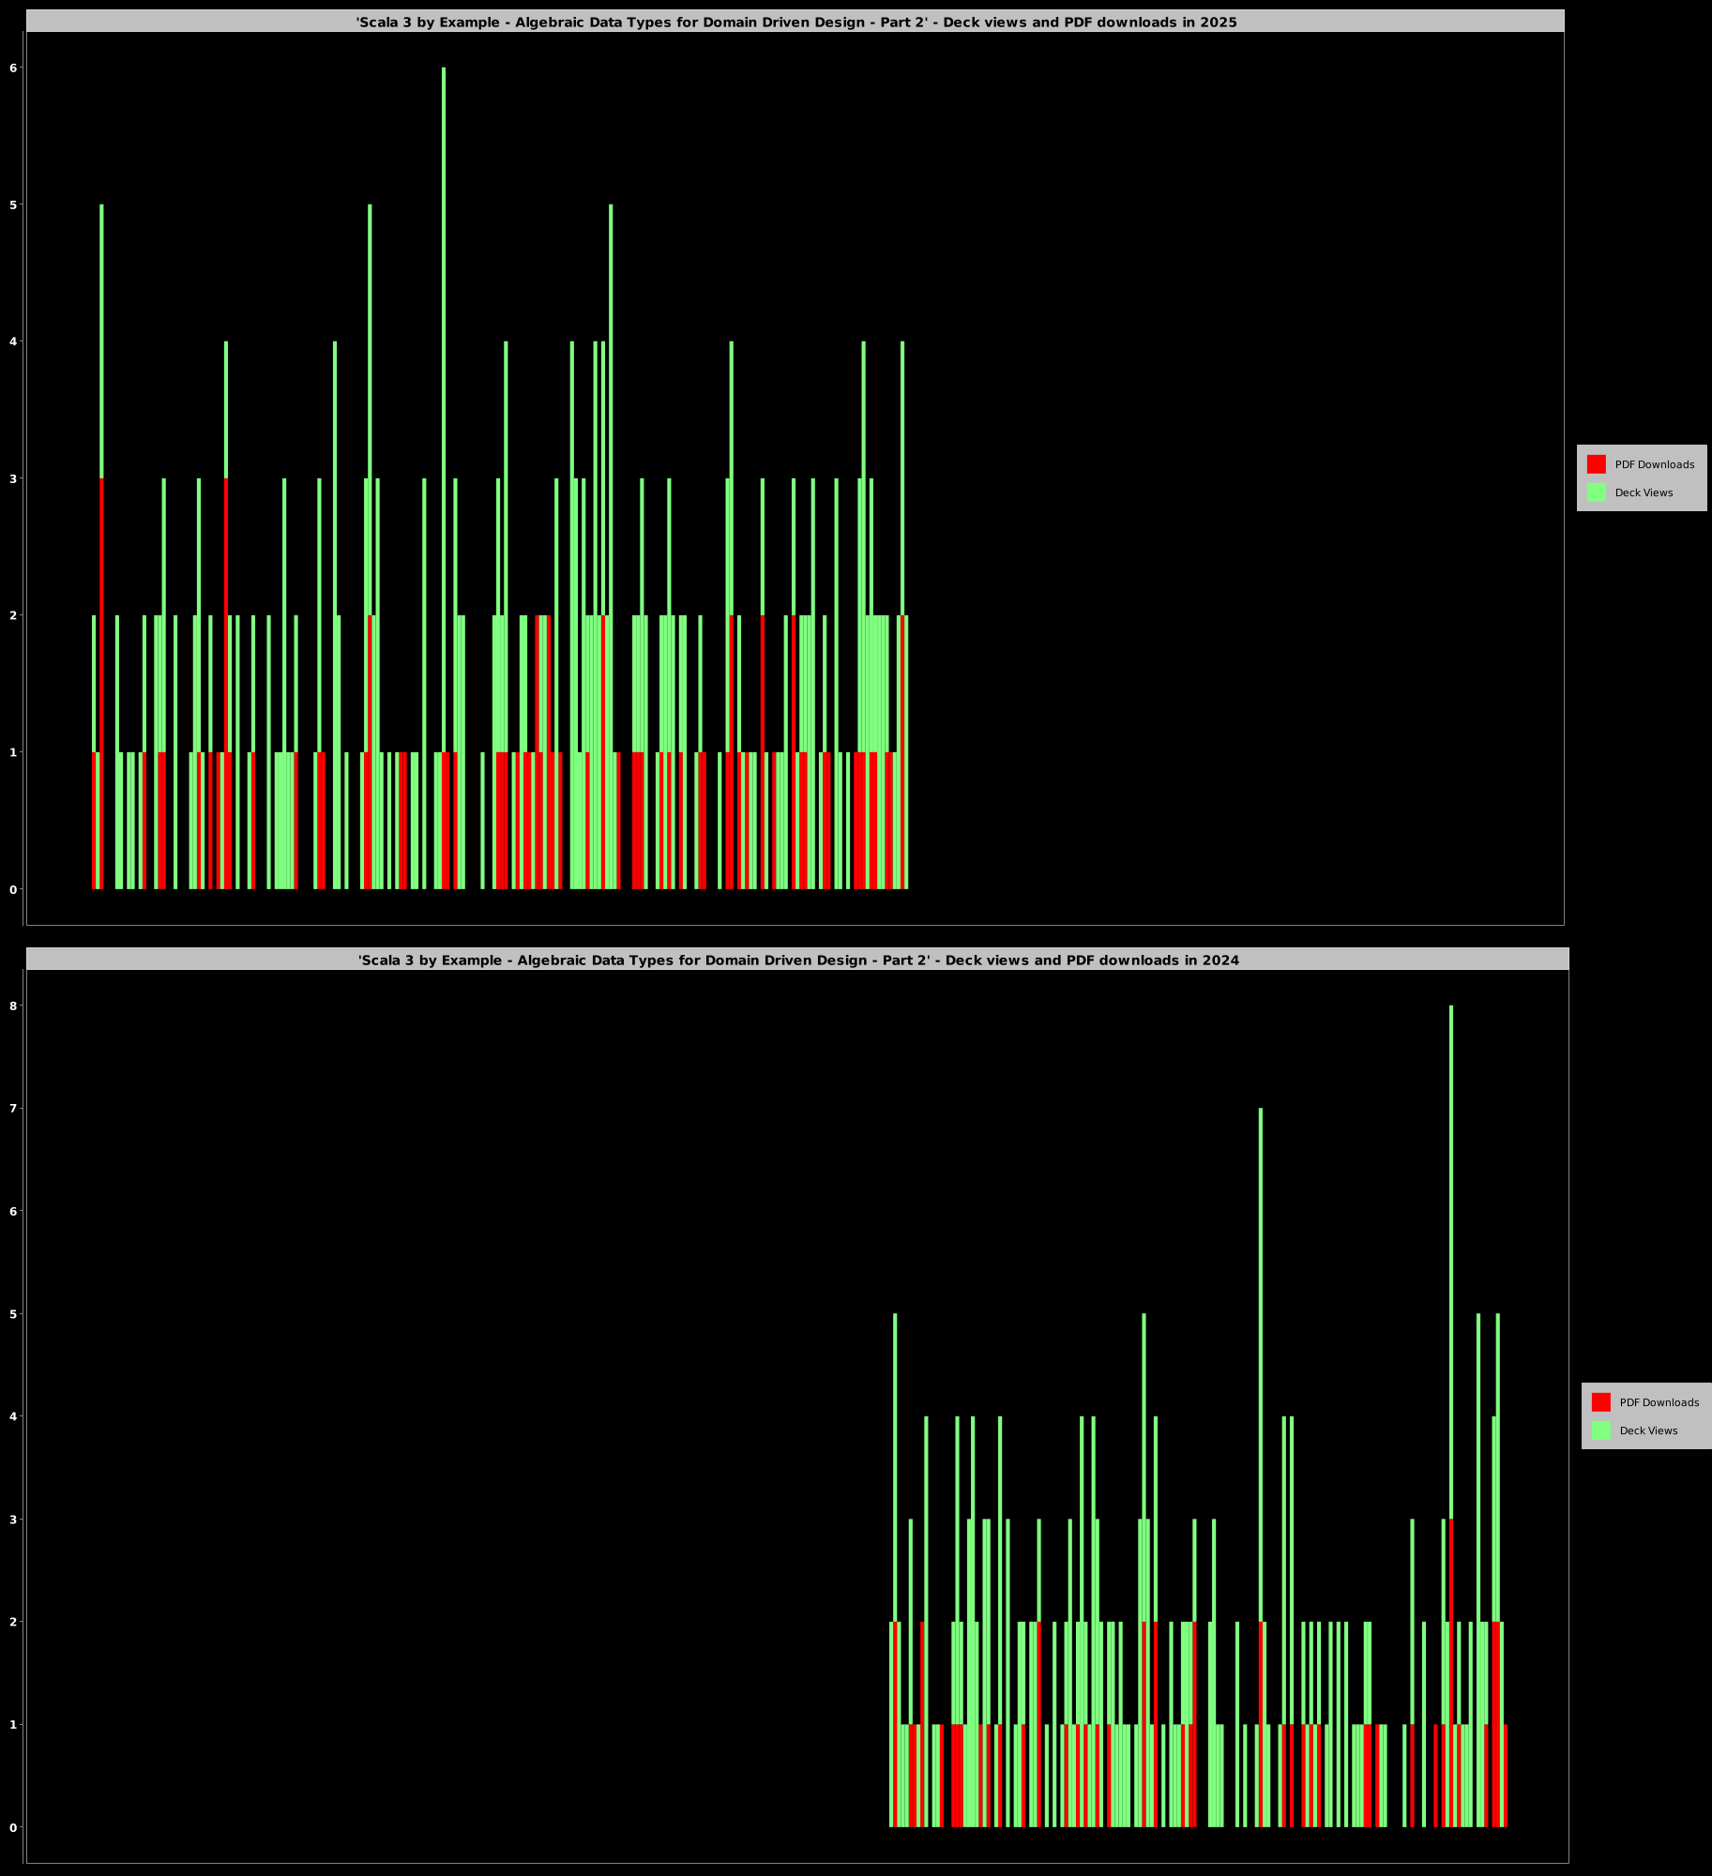Image resolution: width=1712 pixels, height=1876 pixels.
Task: Click the y-axis label 0 on the 2025 chart
Action: pyautogui.click(x=13, y=889)
